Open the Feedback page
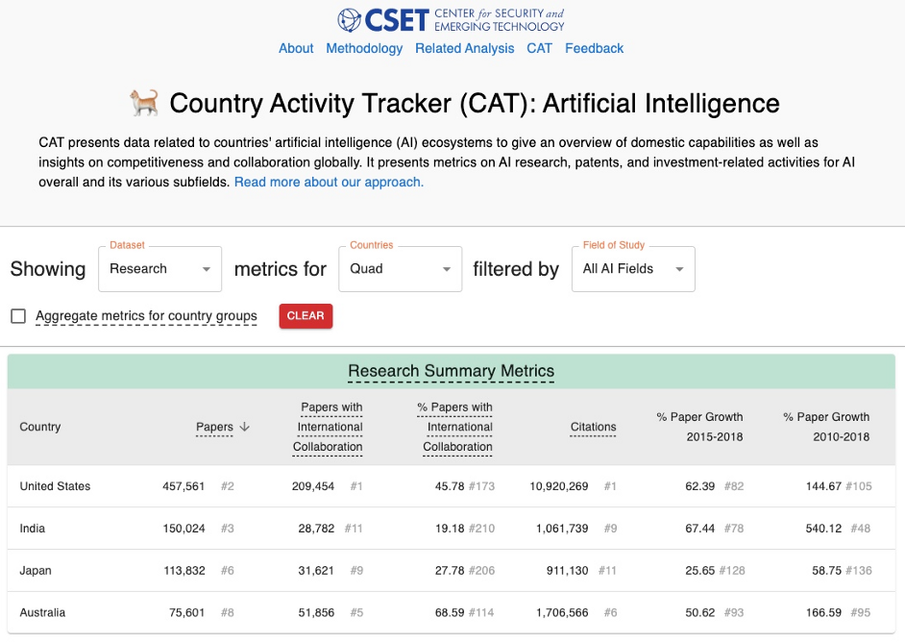 [594, 48]
